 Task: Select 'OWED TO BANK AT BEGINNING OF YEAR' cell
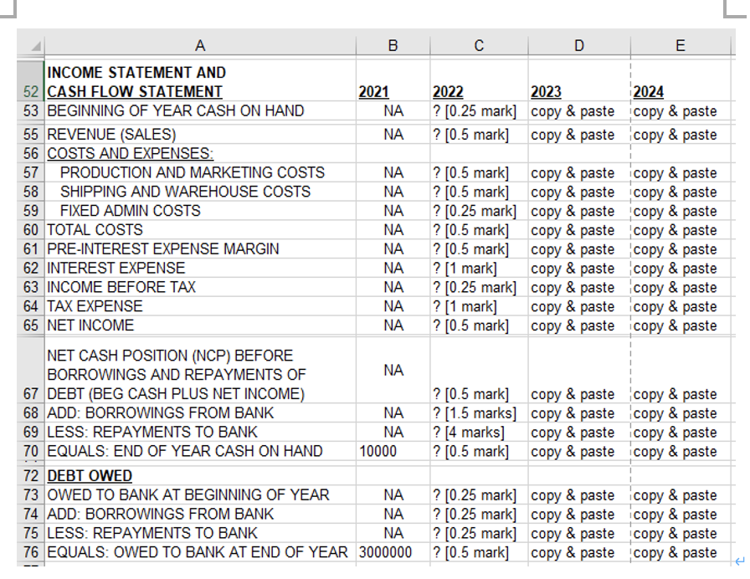[200, 494]
